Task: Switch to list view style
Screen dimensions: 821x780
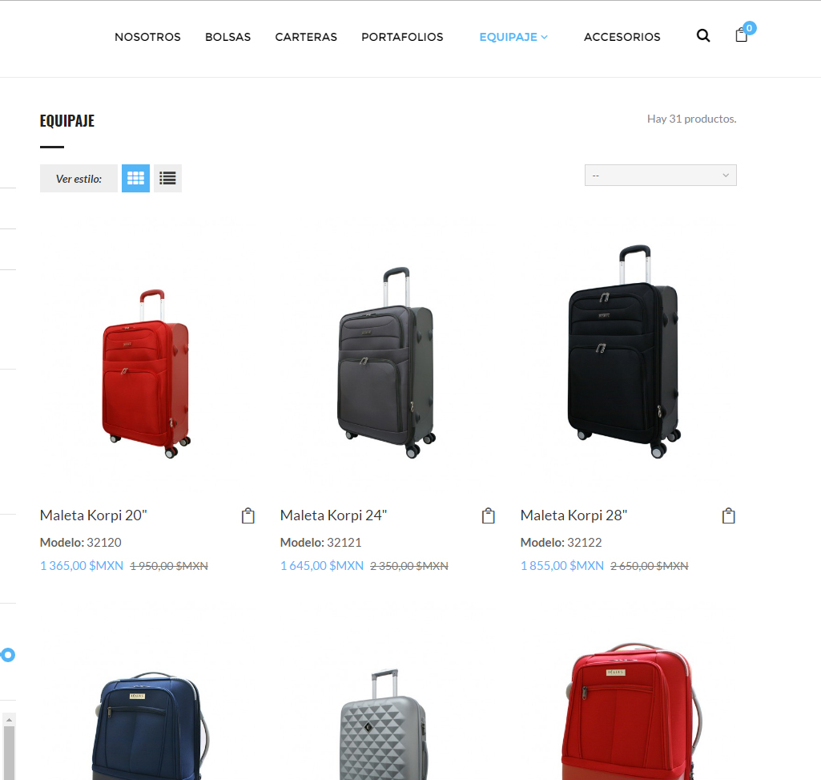Action: click(167, 178)
